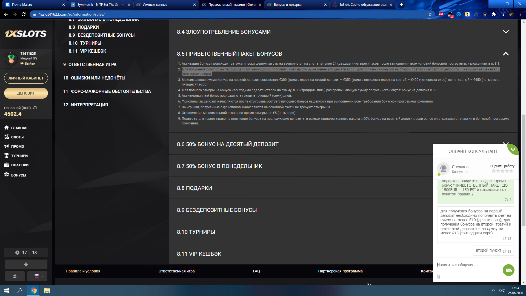The image size is (526, 296).
Task: Collapse section 8.5 Приветственный пакет бонусов
Action: coord(506,54)
